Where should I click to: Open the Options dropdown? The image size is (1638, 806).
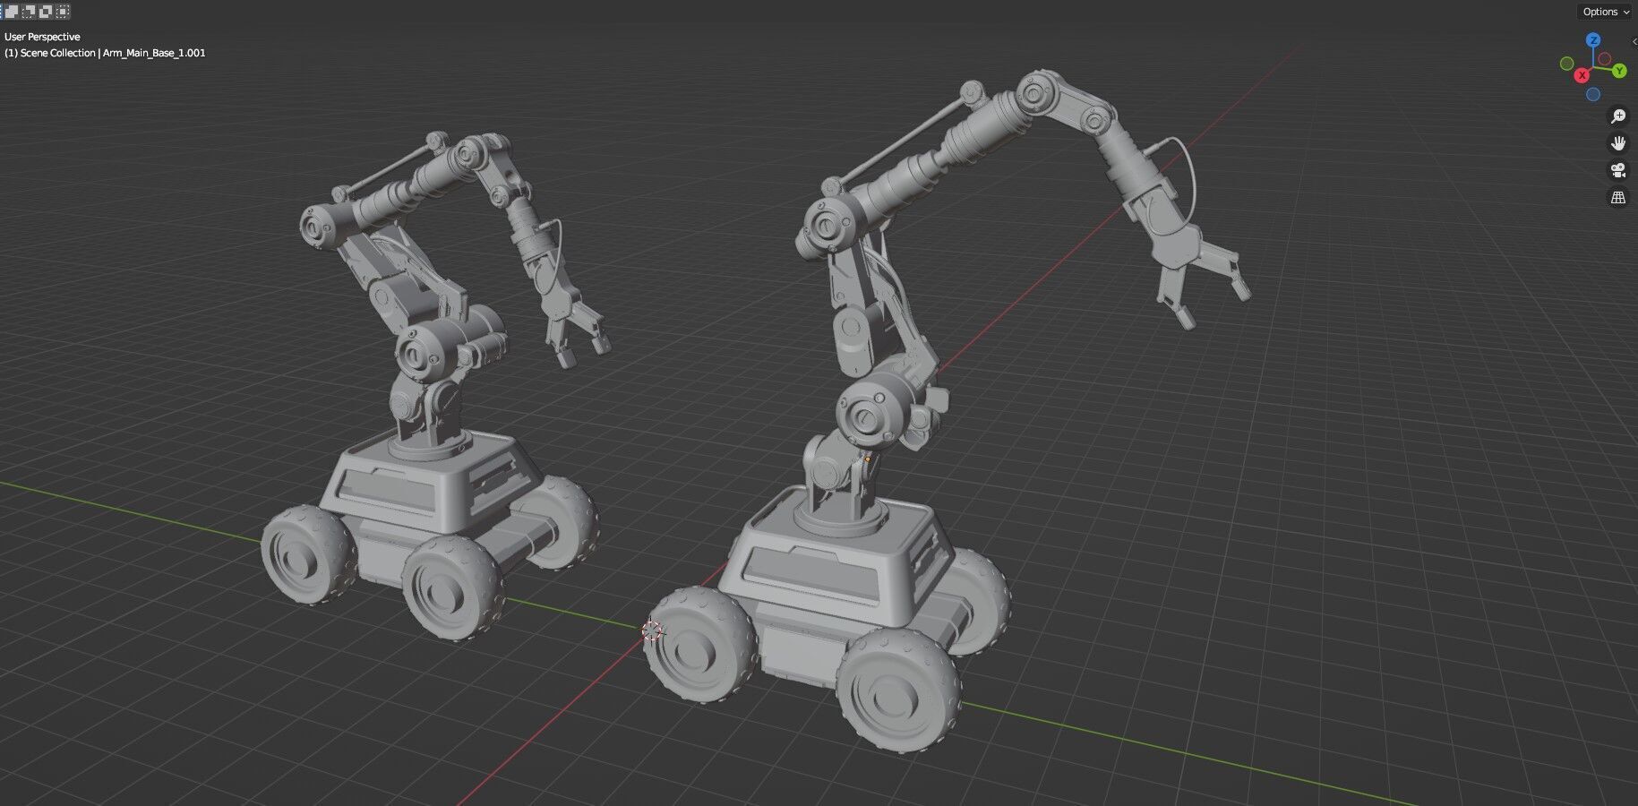1606,12
